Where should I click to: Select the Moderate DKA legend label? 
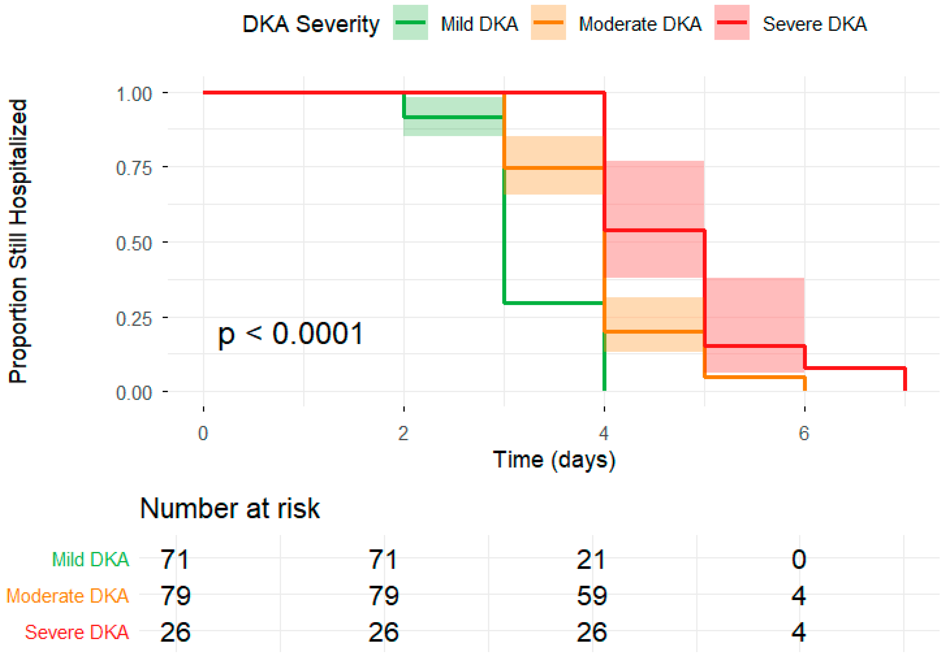[x=640, y=24]
